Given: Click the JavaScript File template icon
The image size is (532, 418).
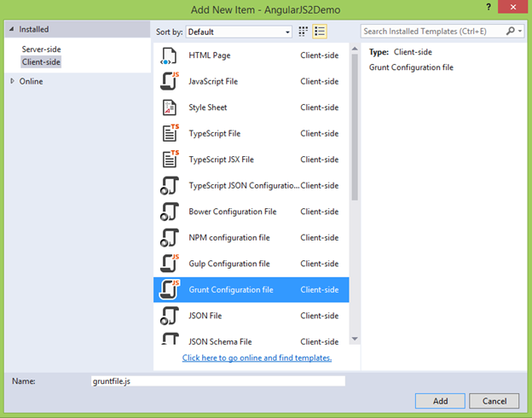Looking at the screenshot, I should click(x=170, y=82).
